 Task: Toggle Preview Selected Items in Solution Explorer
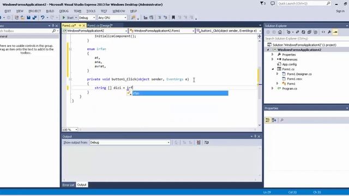pos(335,32)
